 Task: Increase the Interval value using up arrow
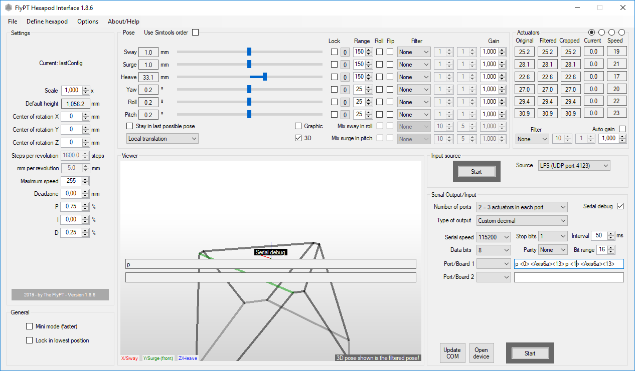click(x=610, y=234)
